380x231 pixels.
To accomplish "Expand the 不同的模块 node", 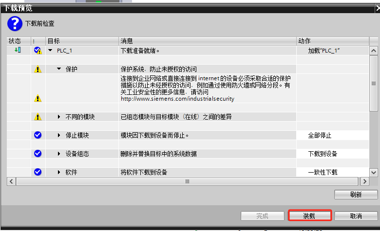I will (59, 117).
